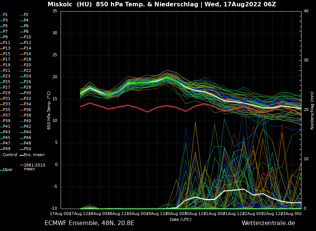The width and height of the screenshot is (316, 231).
Task: Click the Niederschlag (mm) axis label
Action: pos(312,110)
